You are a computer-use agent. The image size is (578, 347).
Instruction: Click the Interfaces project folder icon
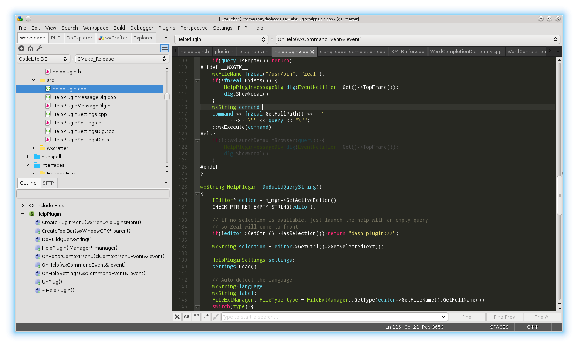click(x=37, y=165)
